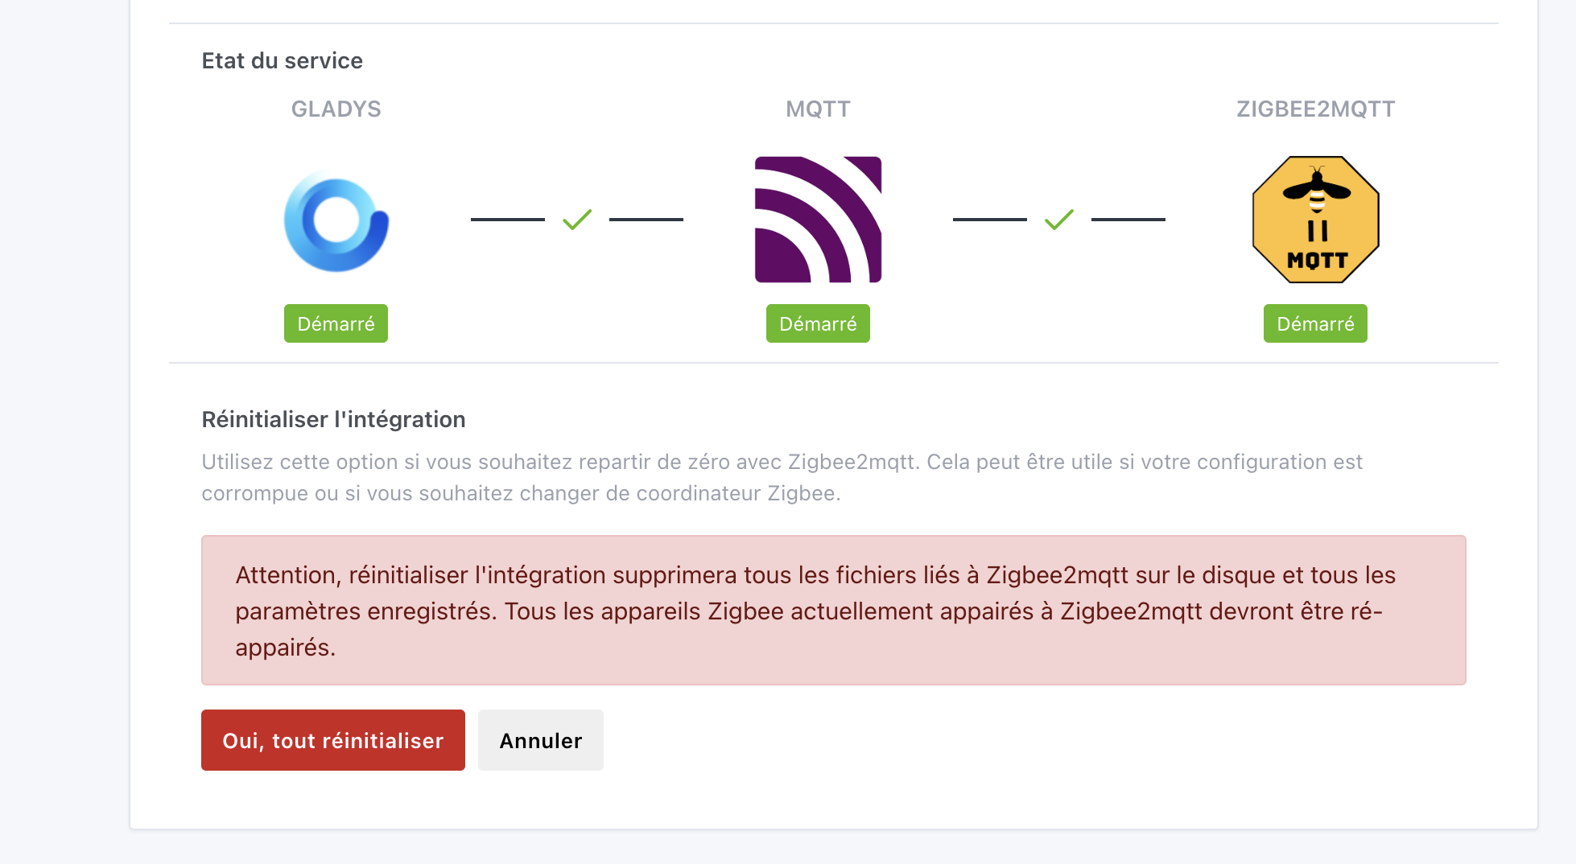The height and width of the screenshot is (864, 1576).
Task: Click the GLADYS column label
Action: [x=336, y=109]
